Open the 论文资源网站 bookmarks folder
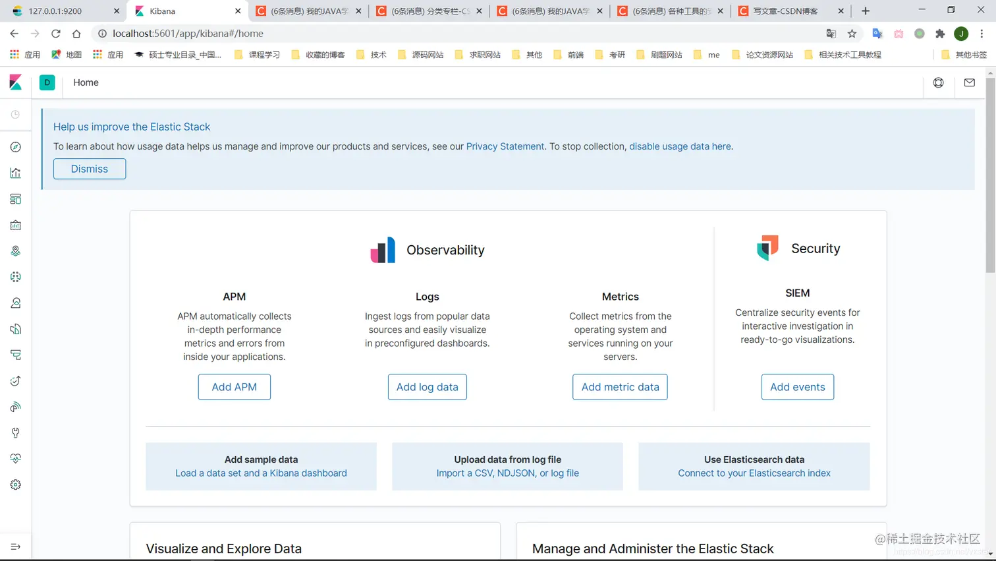 click(x=762, y=55)
